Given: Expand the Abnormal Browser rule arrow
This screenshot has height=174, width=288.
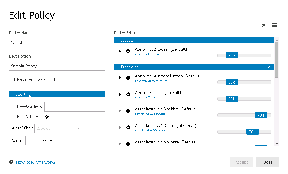Looking at the screenshot, I should click(x=120, y=51).
